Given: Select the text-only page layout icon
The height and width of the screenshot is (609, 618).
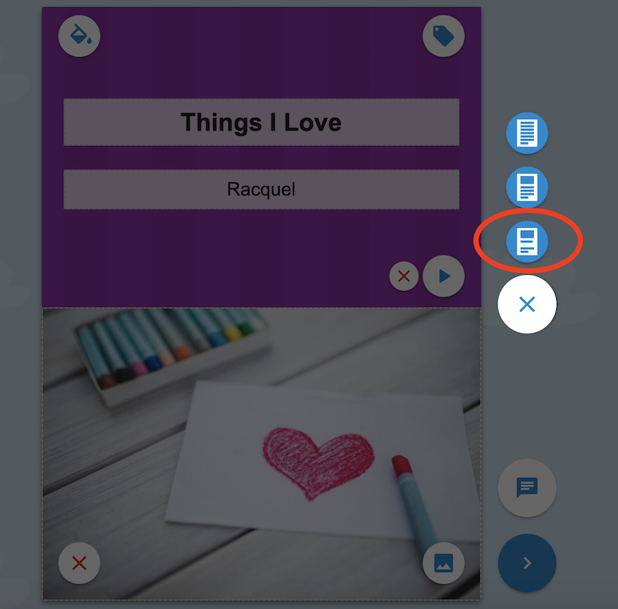Looking at the screenshot, I should click(x=527, y=133).
